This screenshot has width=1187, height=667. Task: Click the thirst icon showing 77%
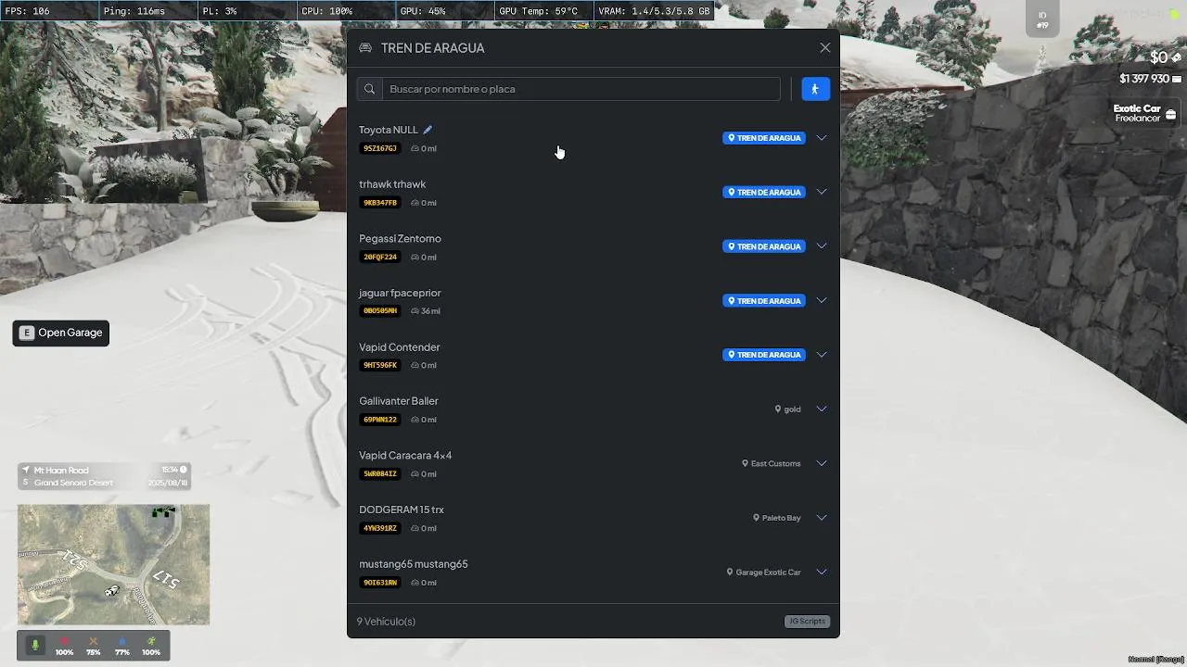coord(121,641)
